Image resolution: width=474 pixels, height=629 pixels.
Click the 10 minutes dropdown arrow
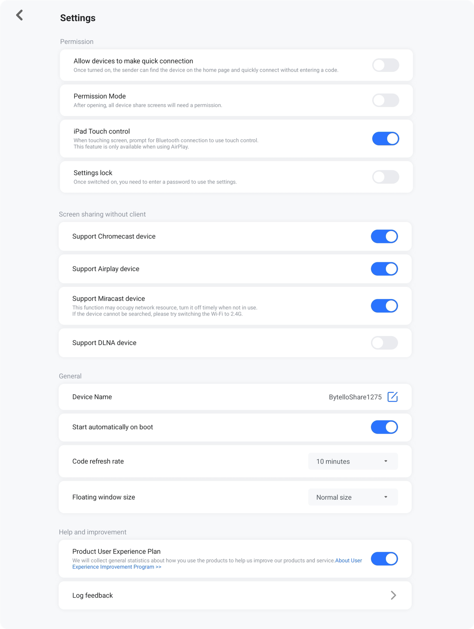click(x=386, y=461)
